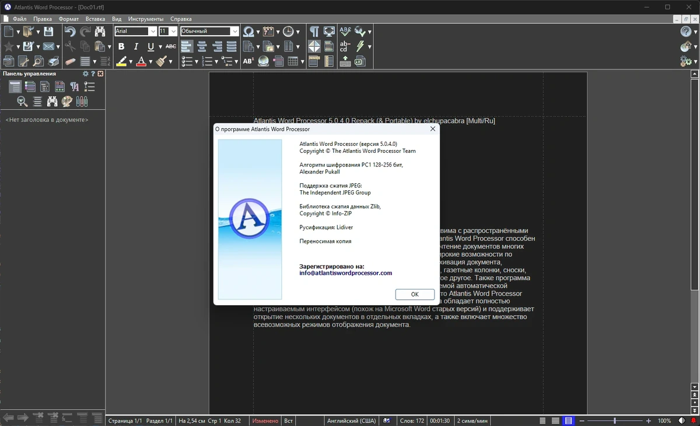Open print preview magnifier icon

[x=38, y=61]
